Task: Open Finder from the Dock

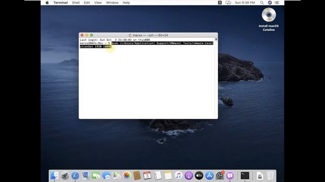Action: click(54, 176)
